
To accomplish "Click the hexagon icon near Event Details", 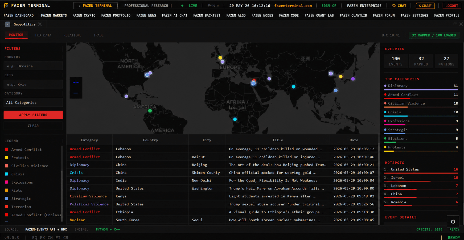I will coord(453,222).
